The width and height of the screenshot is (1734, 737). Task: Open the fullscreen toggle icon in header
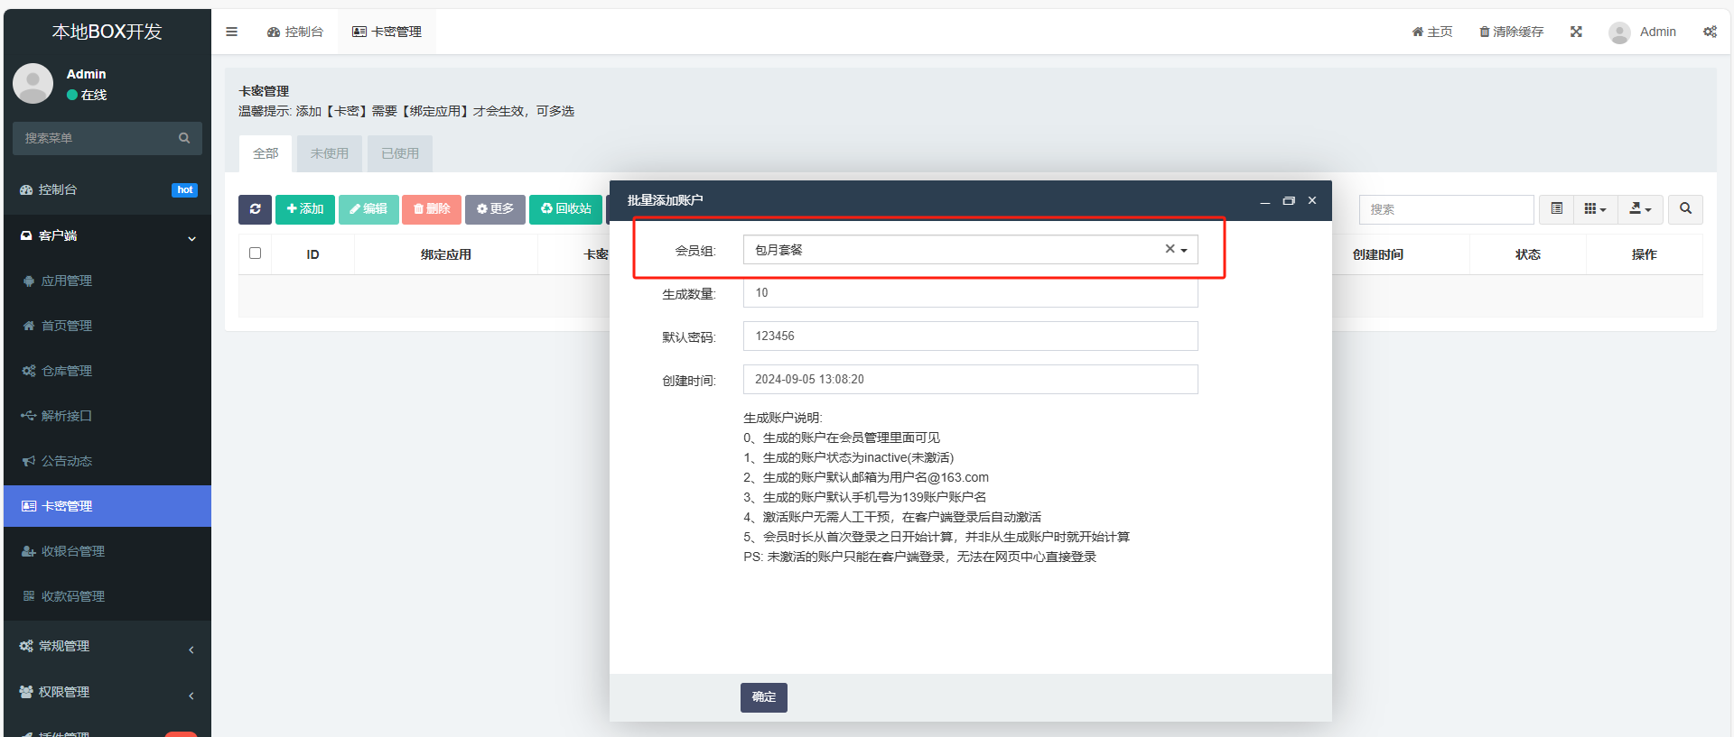click(x=1576, y=32)
